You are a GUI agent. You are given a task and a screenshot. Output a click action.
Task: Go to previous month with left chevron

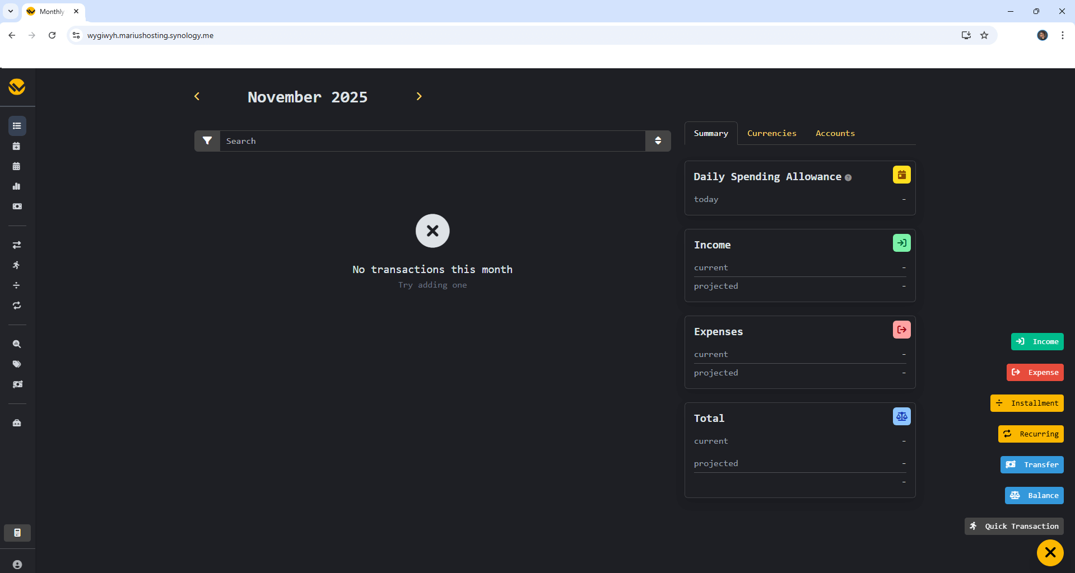197,97
